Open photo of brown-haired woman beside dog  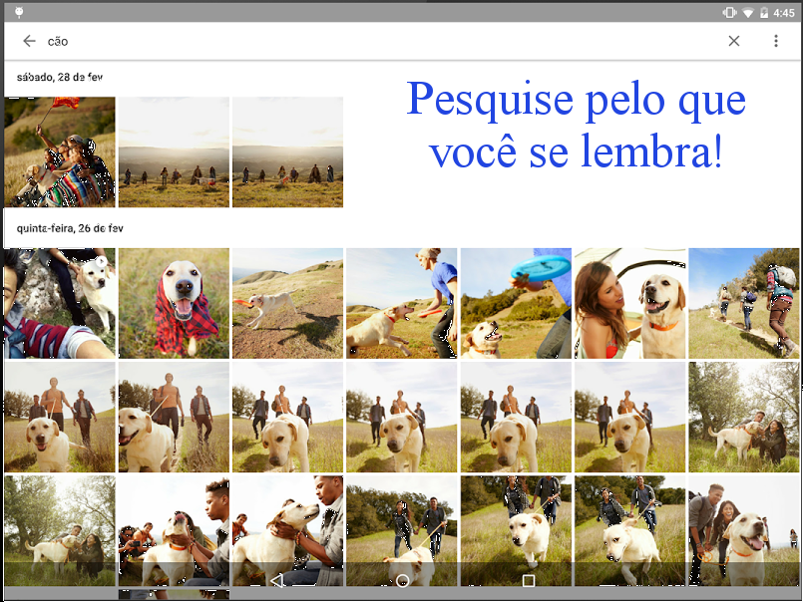click(629, 303)
